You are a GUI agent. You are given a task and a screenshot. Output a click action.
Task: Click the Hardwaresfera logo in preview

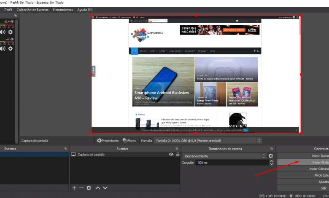(x=147, y=35)
